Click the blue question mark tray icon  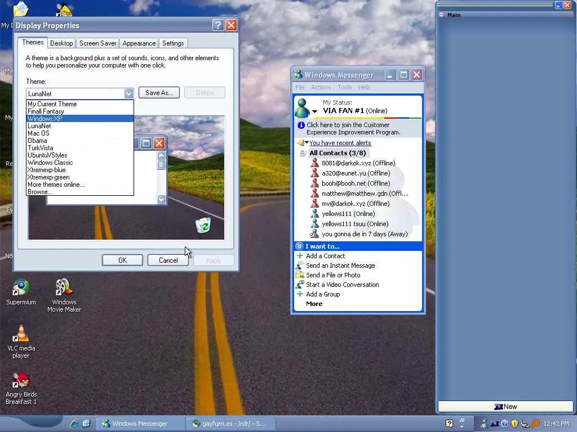pyautogui.click(x=504, y=424)
